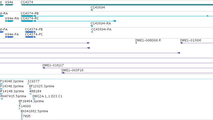This screenshot has width=213, height=120.
Task: Click the CG4374-RB transcript label
Action: coord(30,13)
